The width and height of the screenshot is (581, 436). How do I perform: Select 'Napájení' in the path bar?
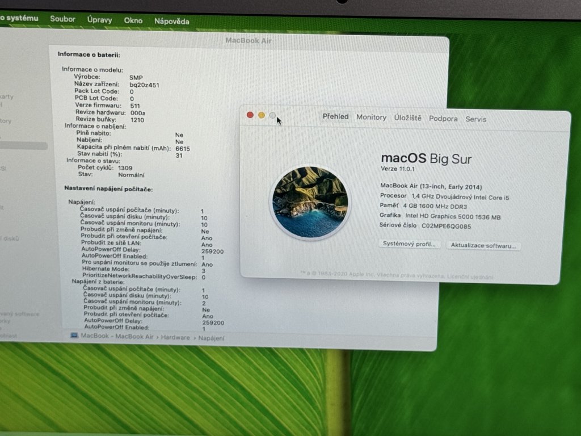tap(211, 338)
